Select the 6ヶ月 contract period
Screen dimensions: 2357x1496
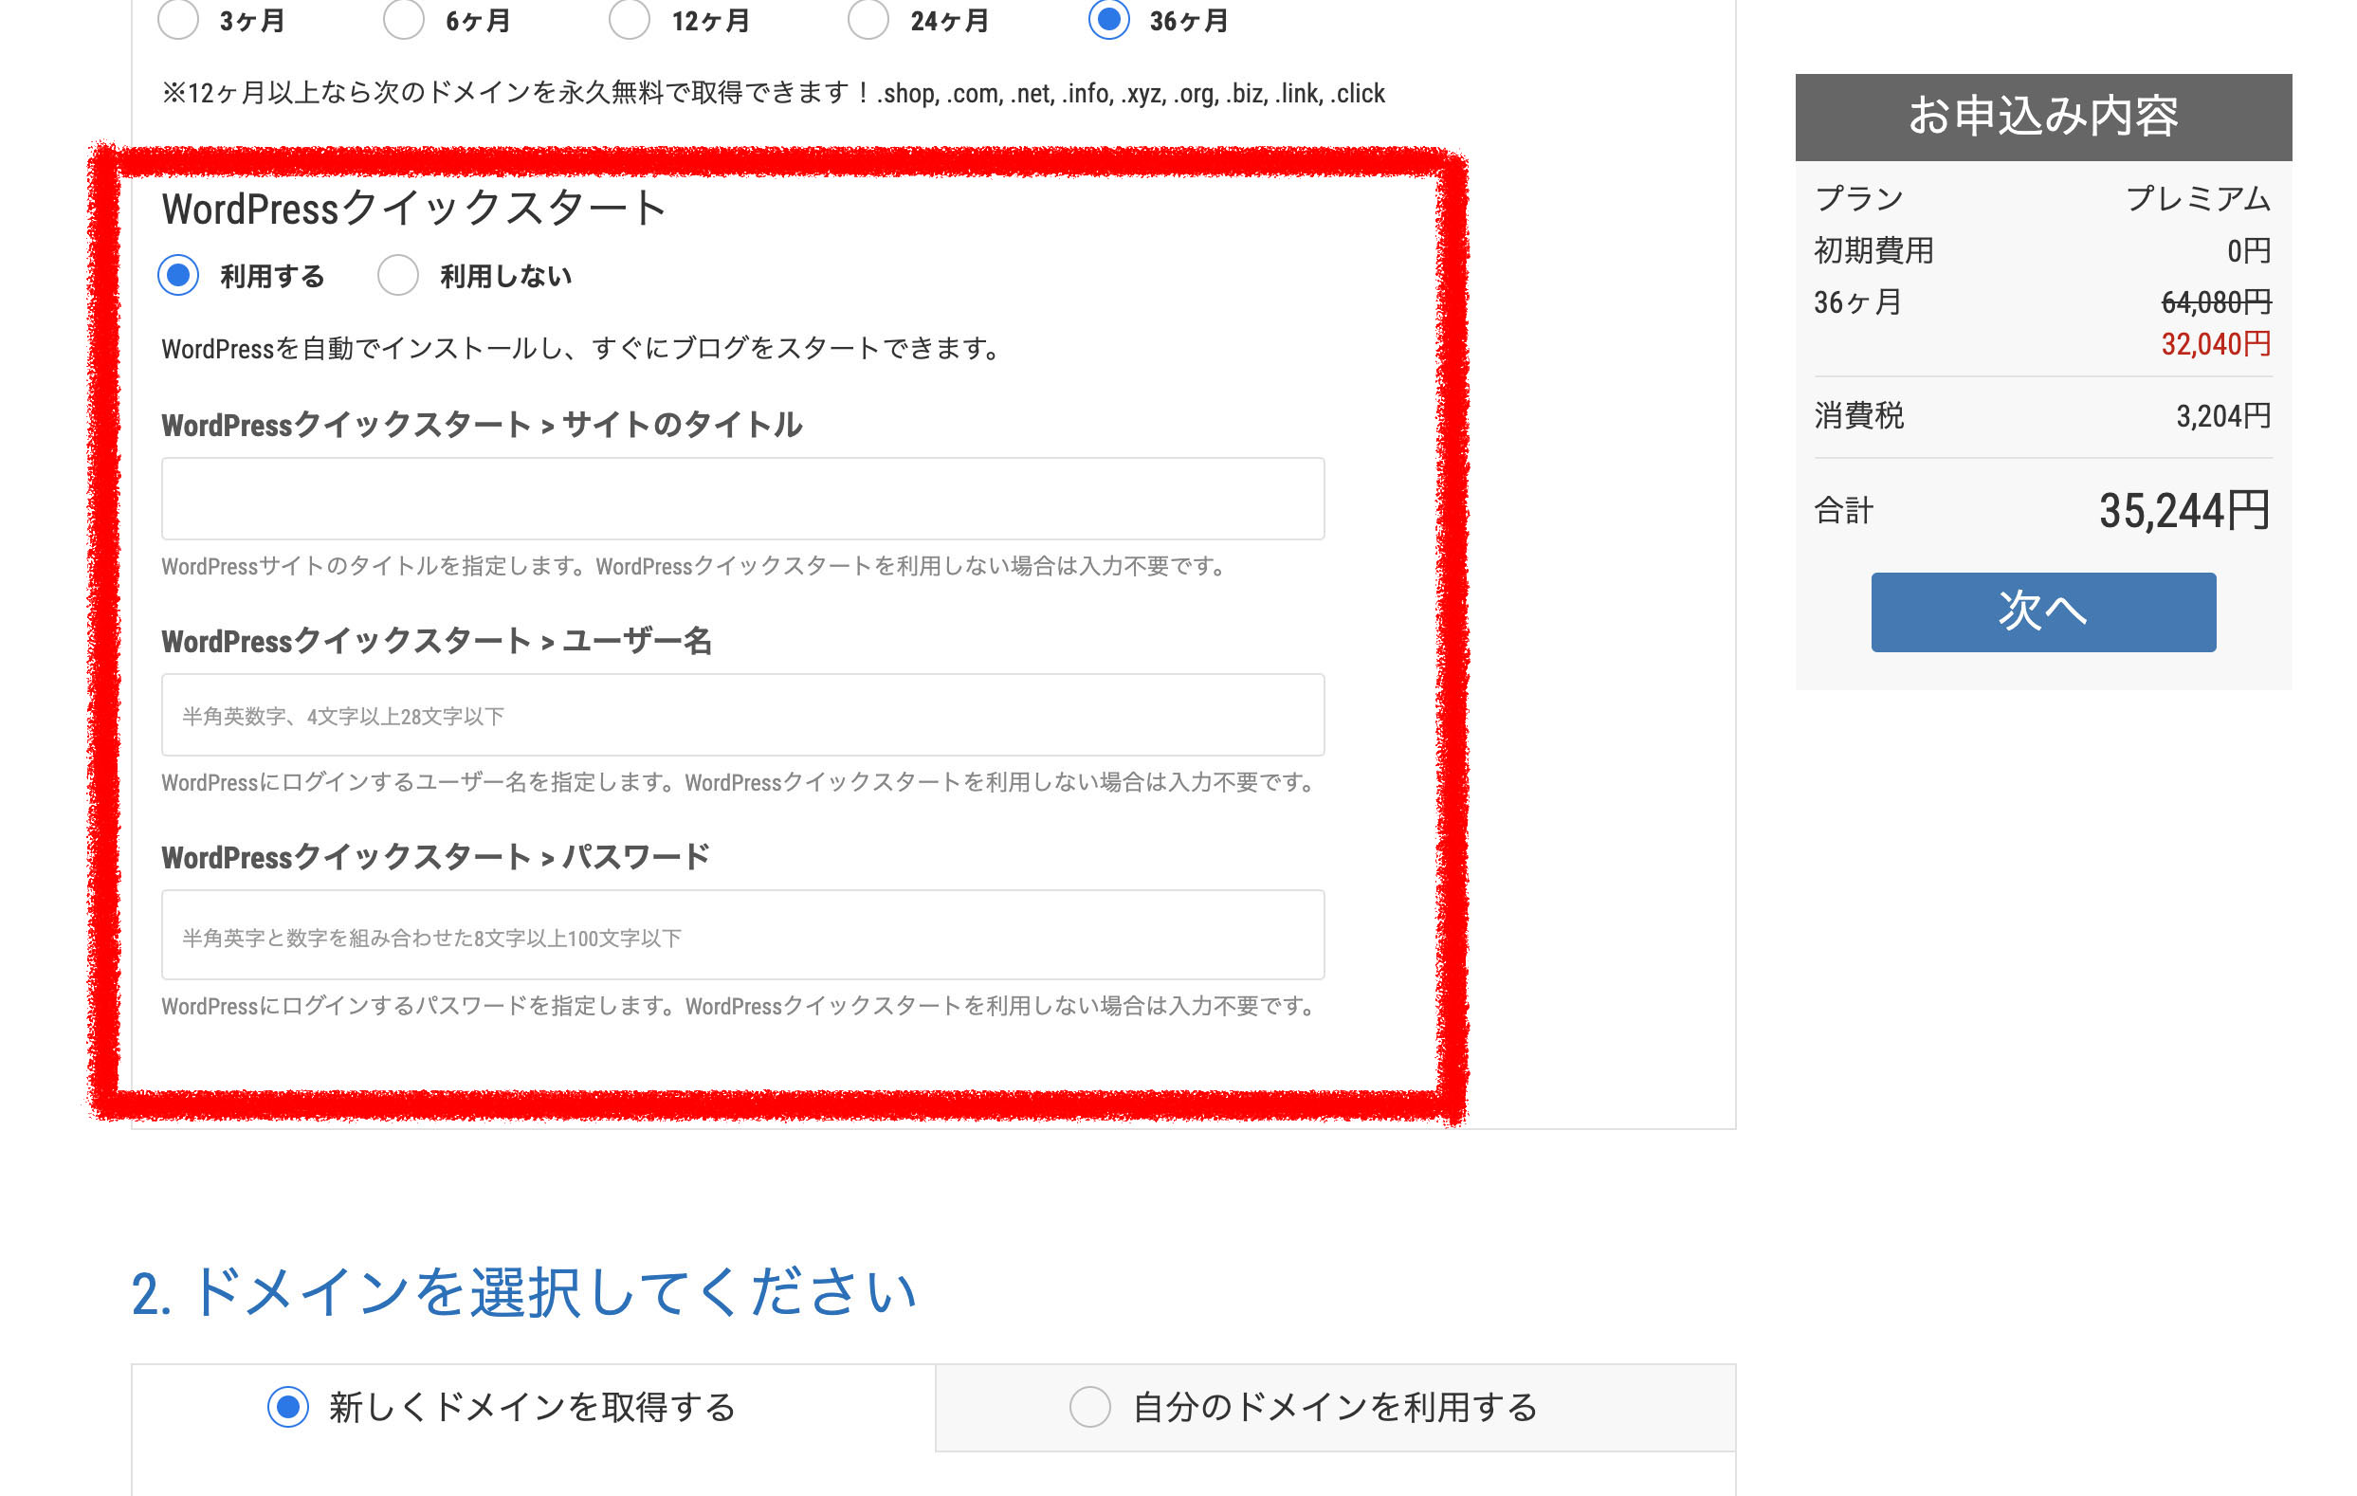pos(403,19)
